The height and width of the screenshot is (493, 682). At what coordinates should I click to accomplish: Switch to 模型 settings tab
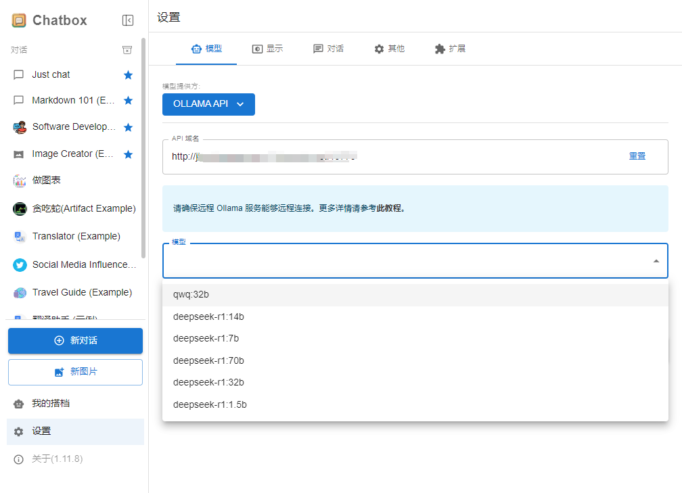pyautogui.click(x=206, y=49)
